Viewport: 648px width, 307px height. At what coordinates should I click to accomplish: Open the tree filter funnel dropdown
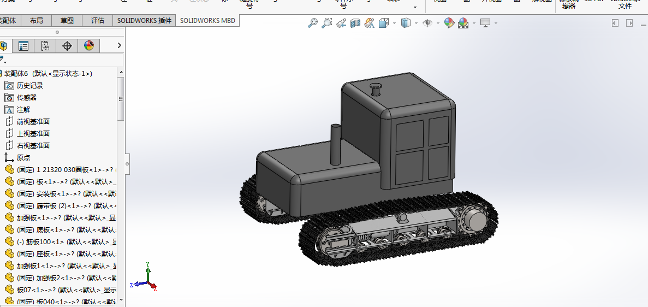(x=3, y=59)
